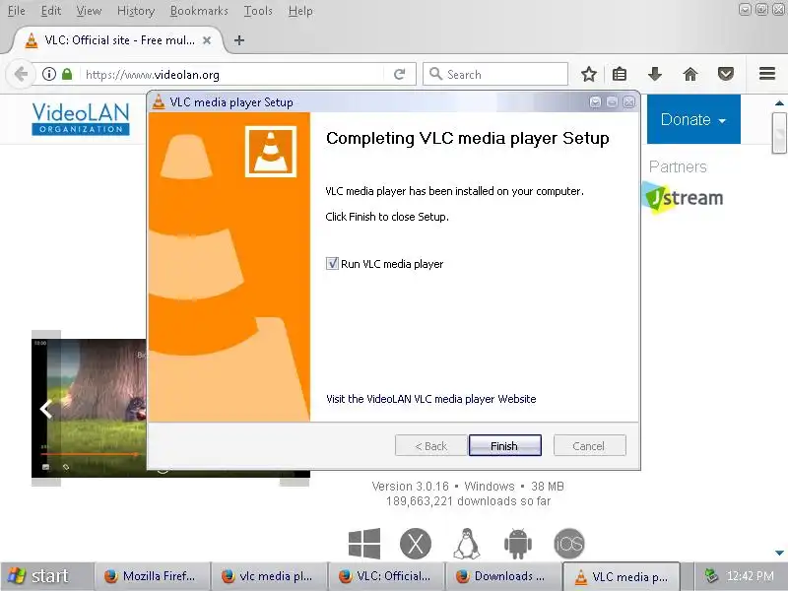This screenshot has width=788, height=591.
Task: Click the videolan.org address bar
Action: (231, 75)
